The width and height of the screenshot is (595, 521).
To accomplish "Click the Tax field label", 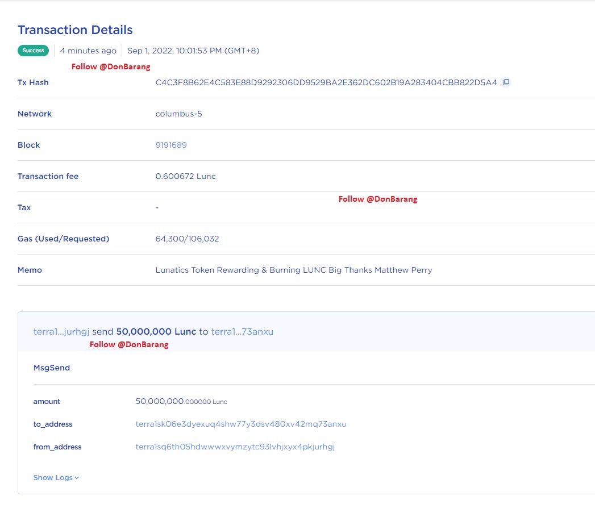I will coord(24,207).
